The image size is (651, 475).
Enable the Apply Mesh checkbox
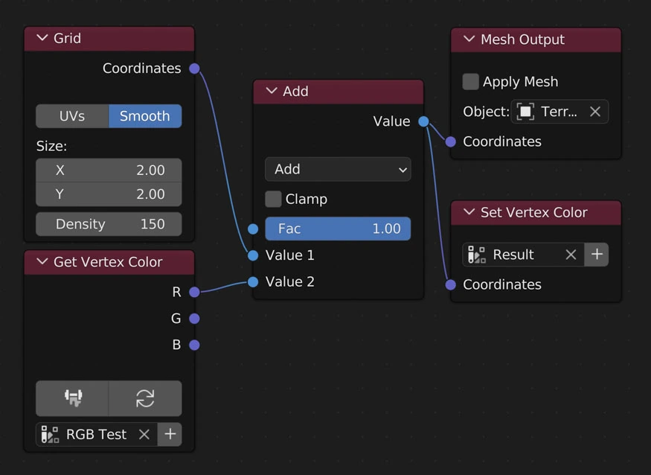470,82
